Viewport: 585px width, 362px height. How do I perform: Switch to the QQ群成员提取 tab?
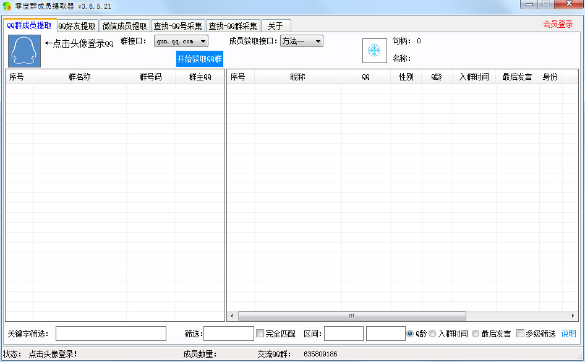pyautogui.click(x=30, y=25)
